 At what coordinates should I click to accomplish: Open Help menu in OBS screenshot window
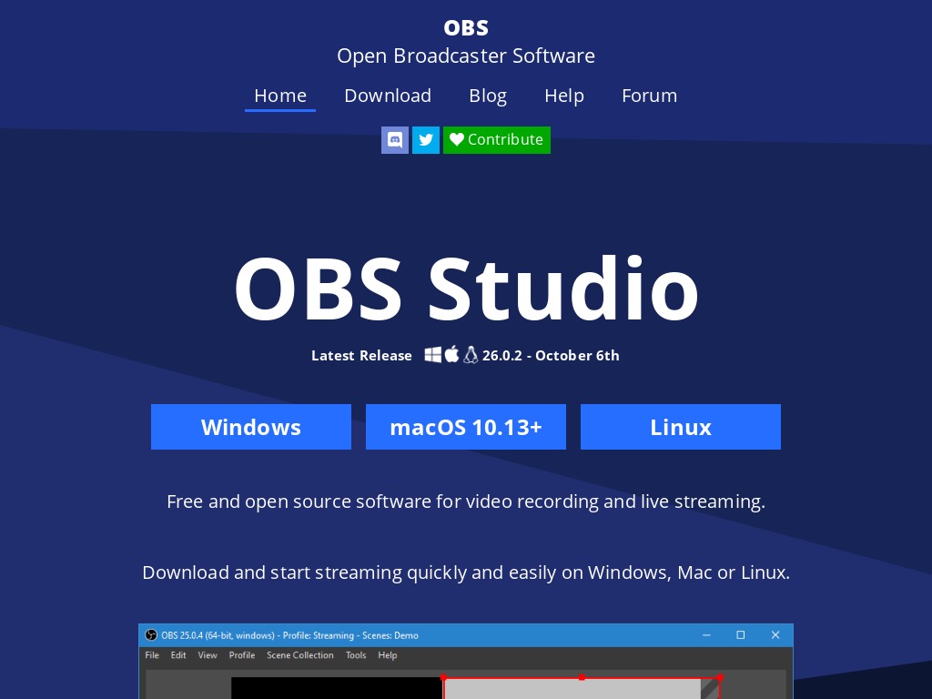click(x=388, y=655)
